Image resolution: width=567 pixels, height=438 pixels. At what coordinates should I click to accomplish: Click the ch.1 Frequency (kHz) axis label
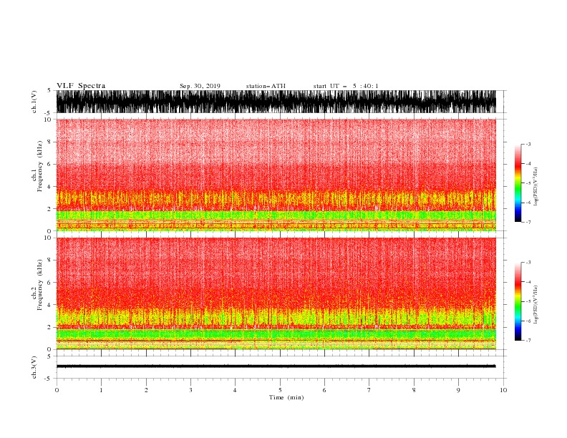[37, 166]
